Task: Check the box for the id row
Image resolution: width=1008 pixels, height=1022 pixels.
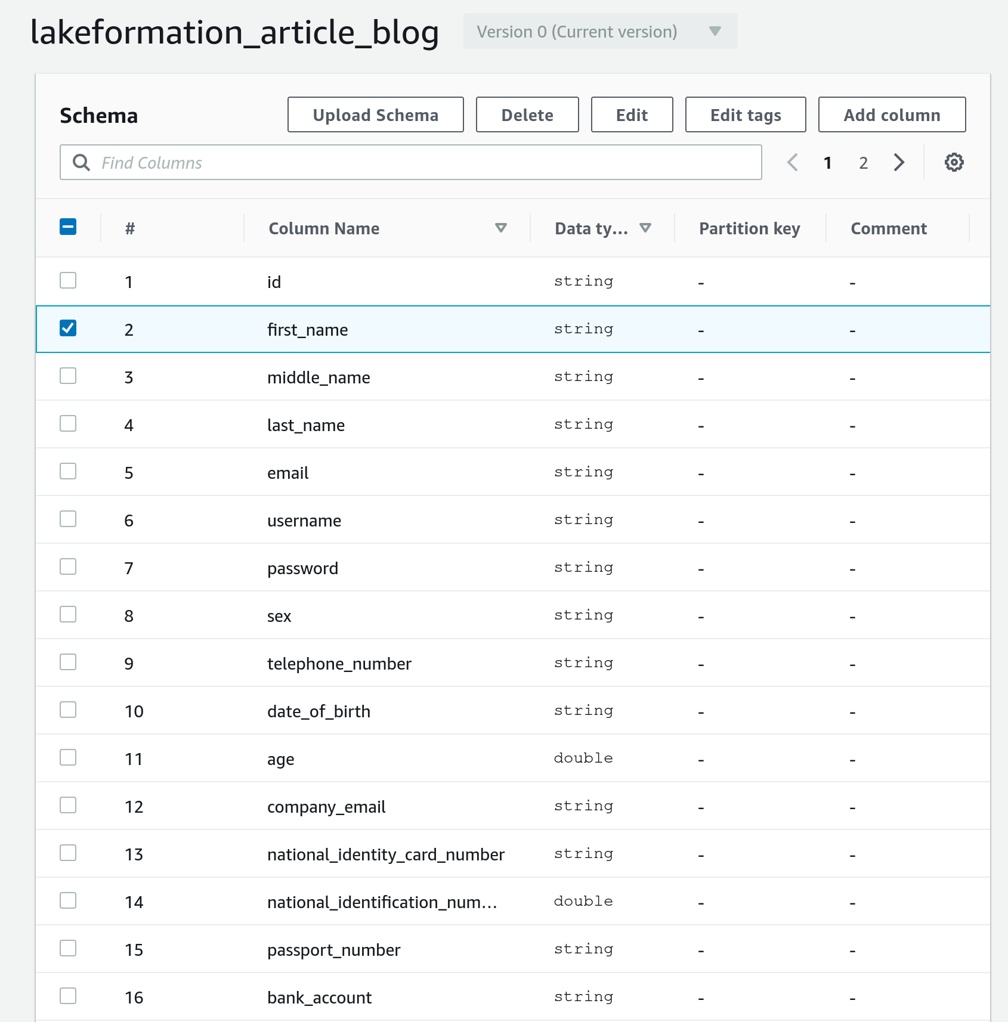Action: point(68,280)
